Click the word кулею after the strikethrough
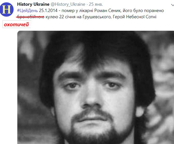174x144 pixels. [x=52, y=17]
